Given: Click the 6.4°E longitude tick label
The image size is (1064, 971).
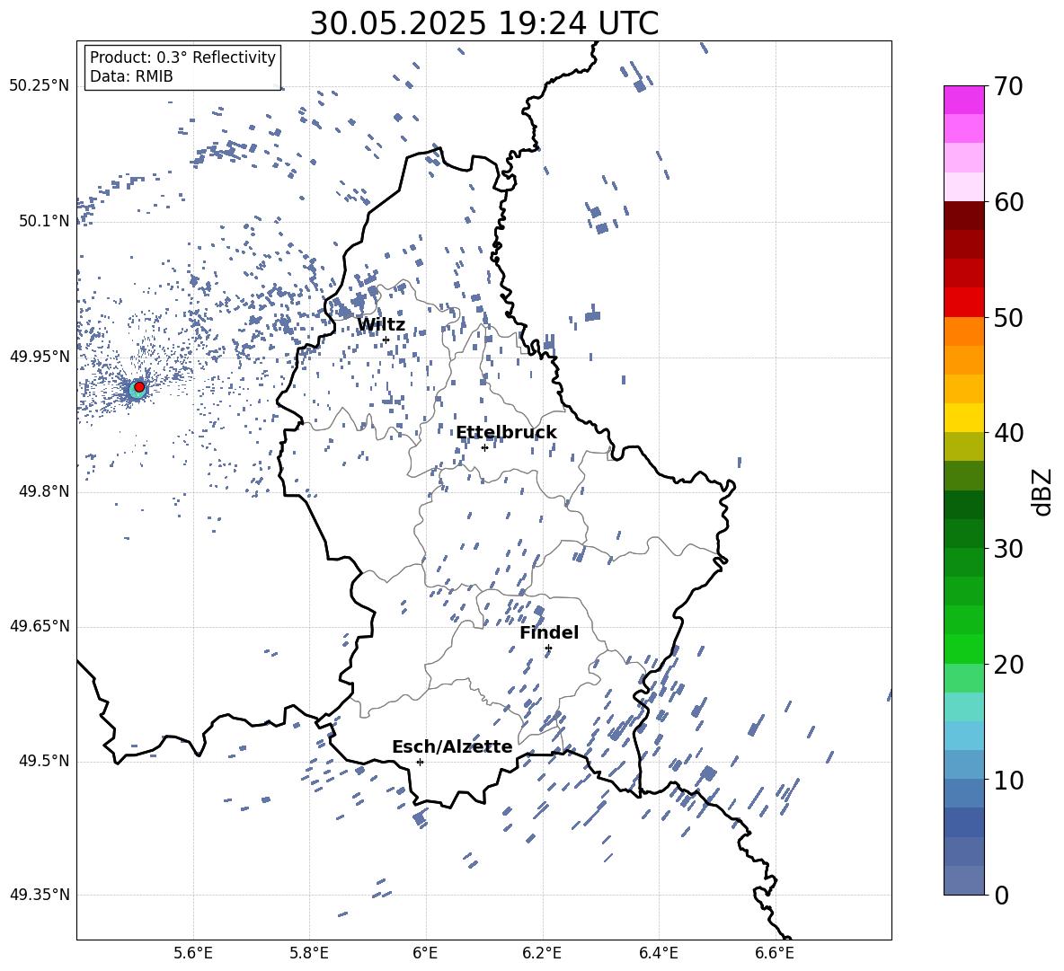Looking at the screenshot, I should [658, 953].
